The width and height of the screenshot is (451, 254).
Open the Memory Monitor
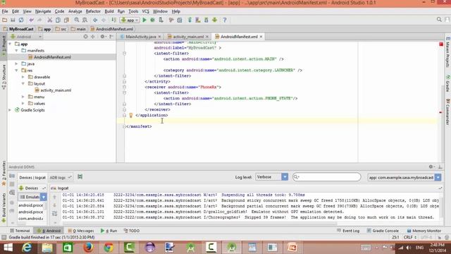[x=424, y=231]
